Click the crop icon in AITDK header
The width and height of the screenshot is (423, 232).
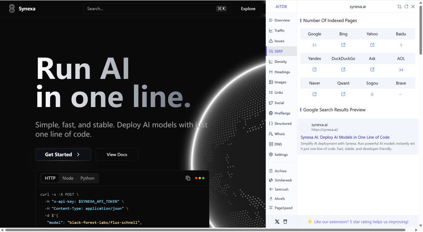click(399, 7)
